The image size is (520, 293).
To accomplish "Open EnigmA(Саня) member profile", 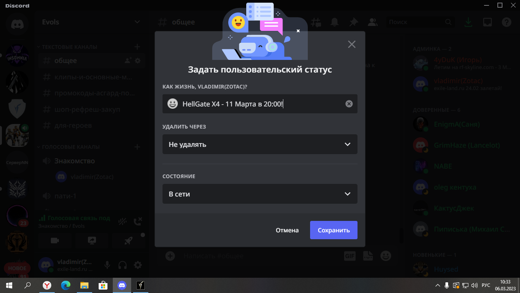I will tap(462, 124).
